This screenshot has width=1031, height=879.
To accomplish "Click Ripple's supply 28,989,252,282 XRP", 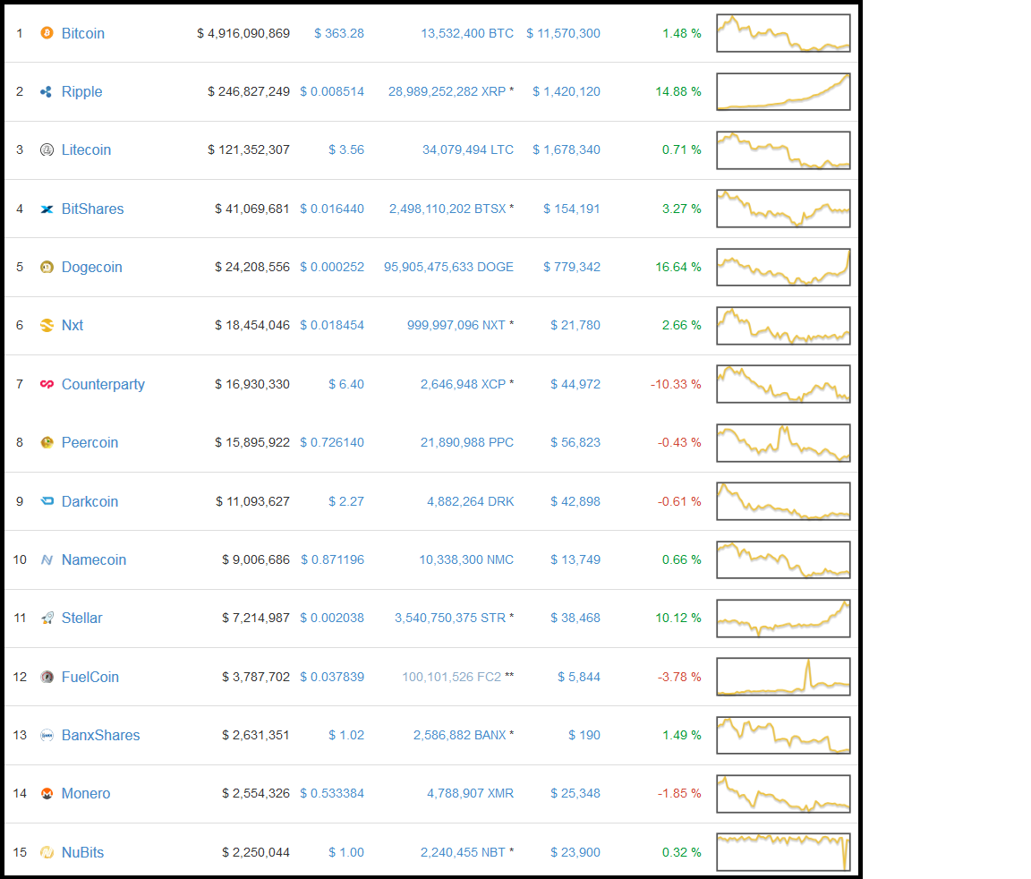I will [447, 91].
